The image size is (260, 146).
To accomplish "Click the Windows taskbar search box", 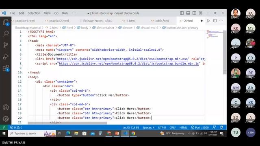I will pyautogui.click(x=32, y=133).
